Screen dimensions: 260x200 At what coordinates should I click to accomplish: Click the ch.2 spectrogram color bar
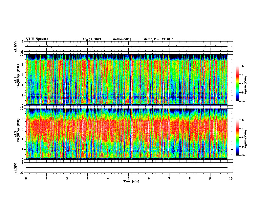tap(237, 138)
